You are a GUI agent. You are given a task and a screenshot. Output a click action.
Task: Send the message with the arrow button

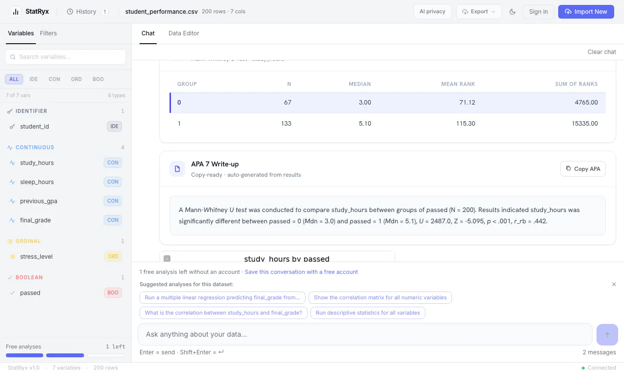607,334
